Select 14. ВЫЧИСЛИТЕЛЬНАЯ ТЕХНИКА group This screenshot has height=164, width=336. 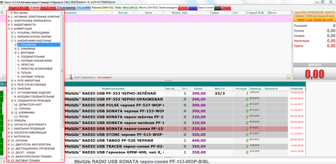pos(31,156)
